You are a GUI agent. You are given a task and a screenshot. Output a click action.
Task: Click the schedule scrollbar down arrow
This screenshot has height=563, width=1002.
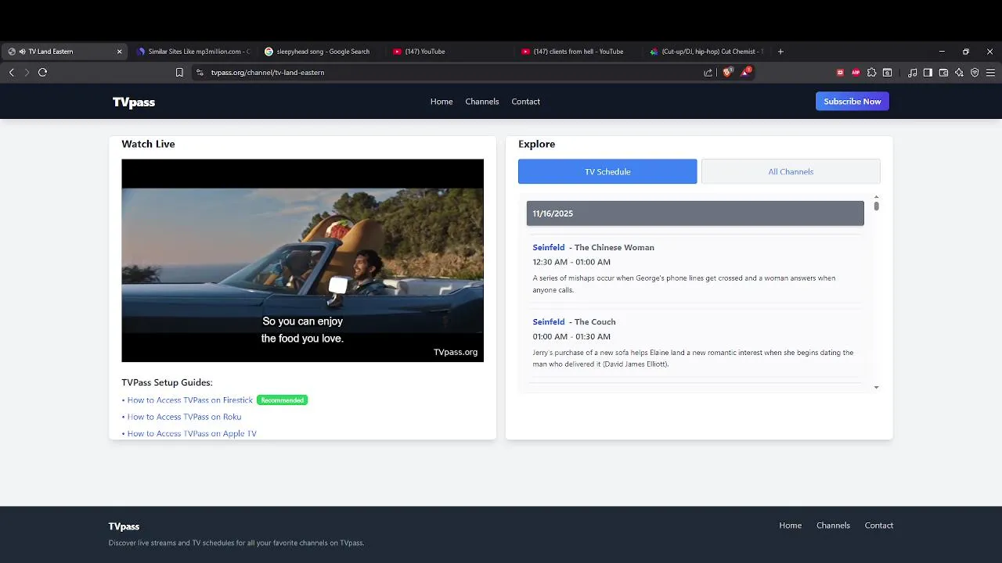876,387
